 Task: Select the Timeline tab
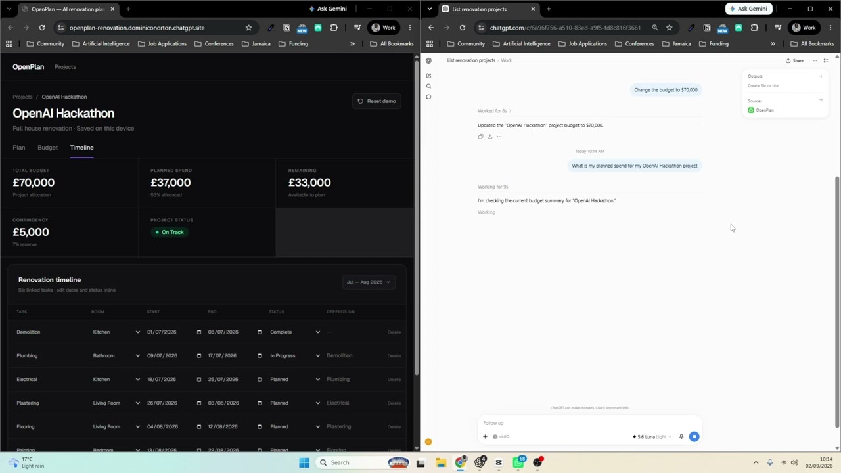[x=81, y=148]
